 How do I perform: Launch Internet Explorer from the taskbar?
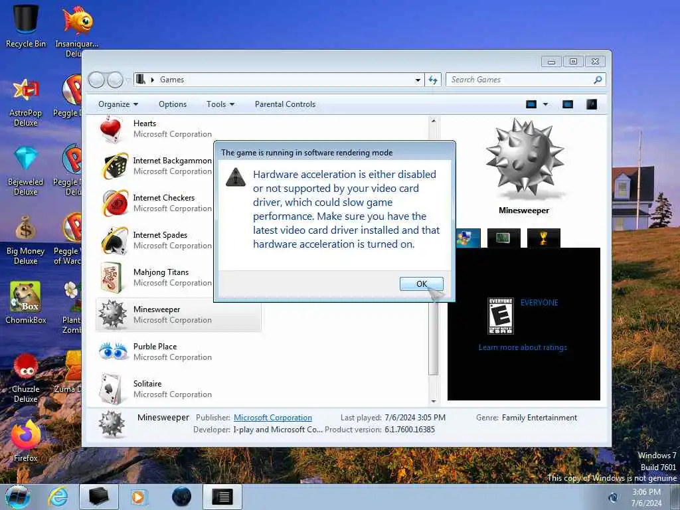58,497
